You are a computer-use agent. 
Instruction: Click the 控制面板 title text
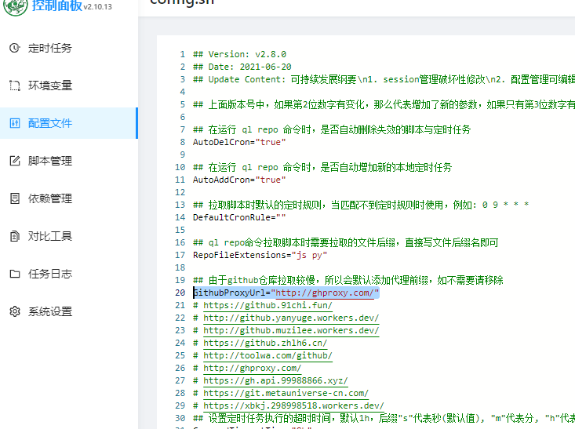[x=56, y=5]
